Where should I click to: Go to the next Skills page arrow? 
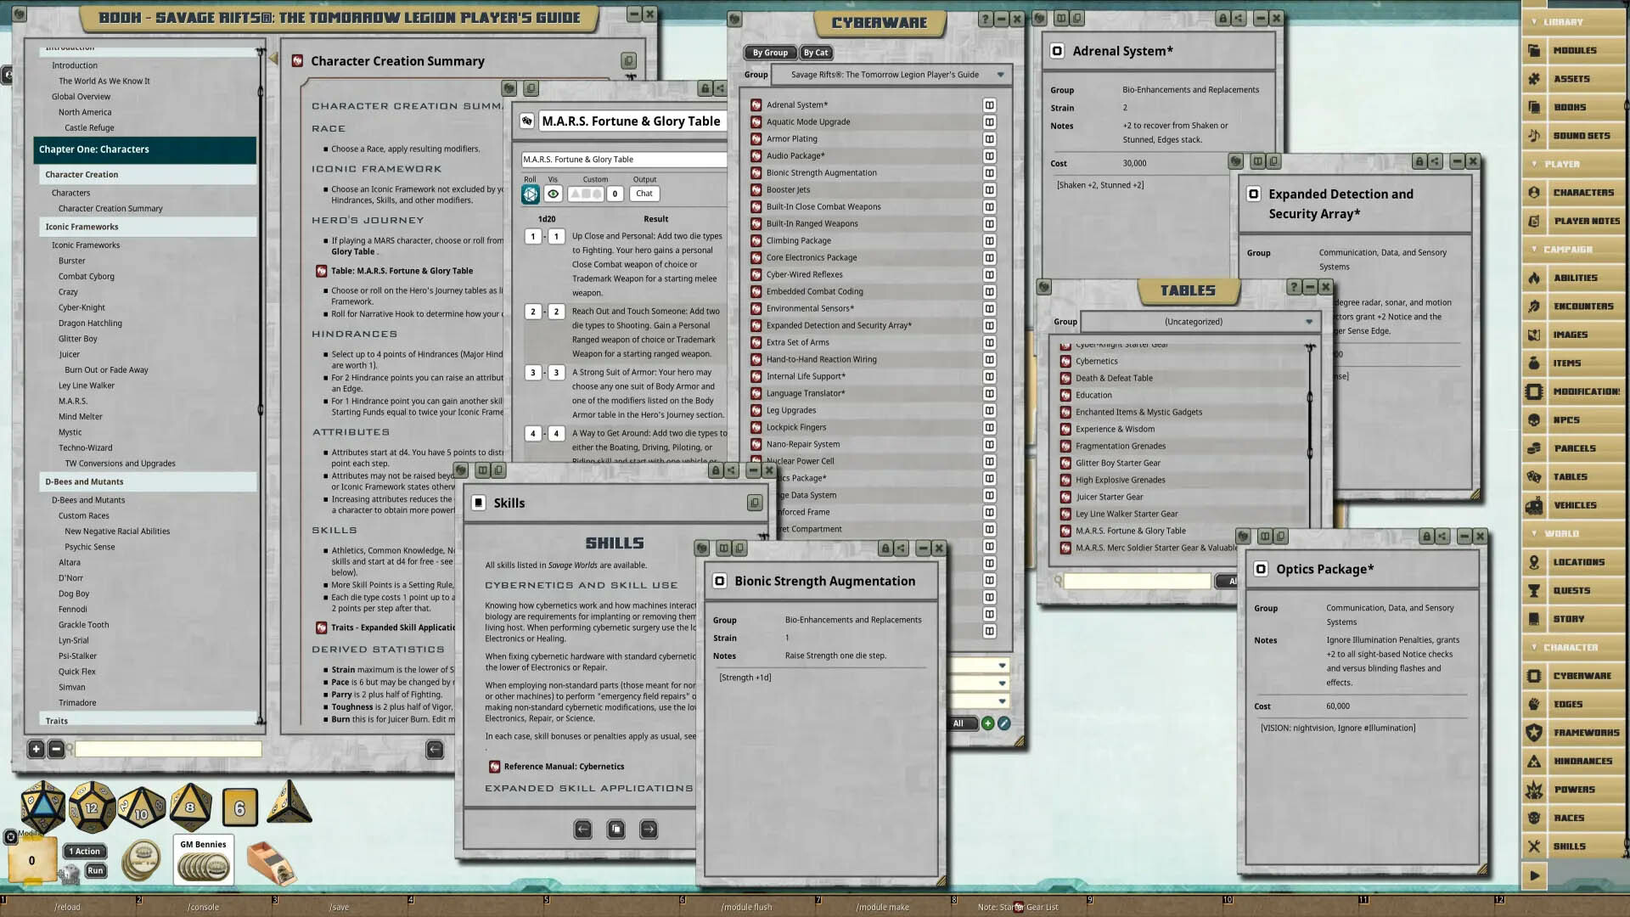pos(649,829)
